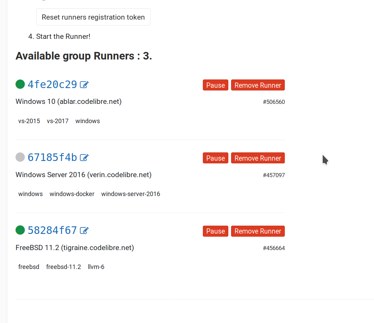Screen dimensions: 374x323
Task: Click the Available group Runners heading
Action: (84, 56)
